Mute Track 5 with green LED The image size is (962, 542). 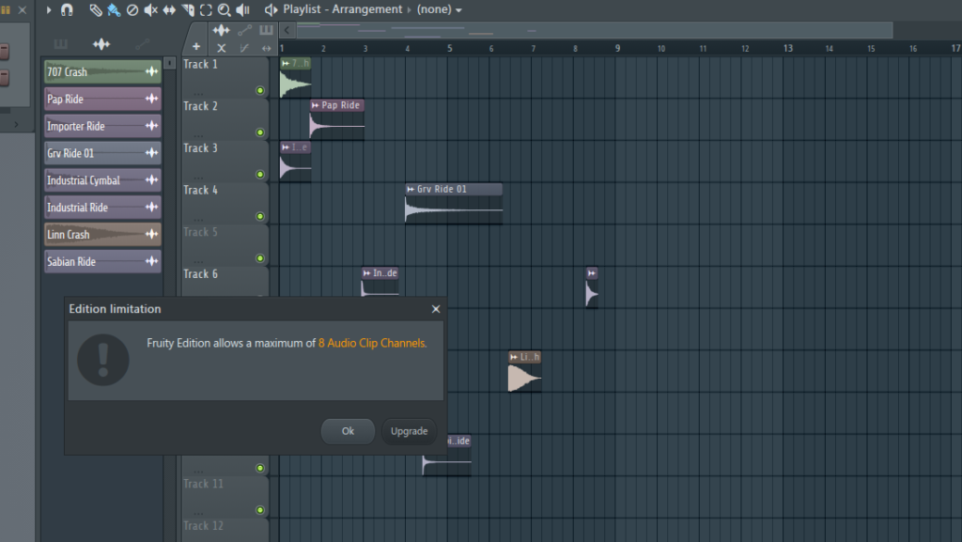tap(260, 258)
